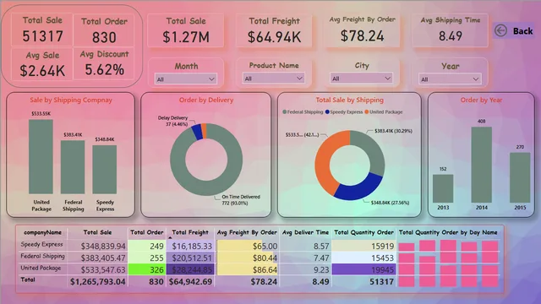Click the Avg Sale $2.64K card
The height and width of the screenshot is (304, 541).
coord(42,64)
